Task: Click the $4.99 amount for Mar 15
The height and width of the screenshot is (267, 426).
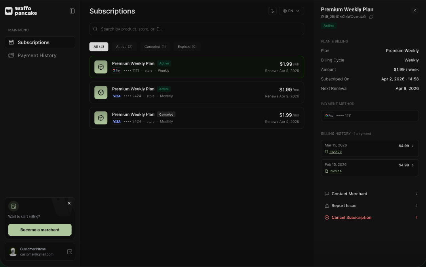Action: [x=404, y=146]
